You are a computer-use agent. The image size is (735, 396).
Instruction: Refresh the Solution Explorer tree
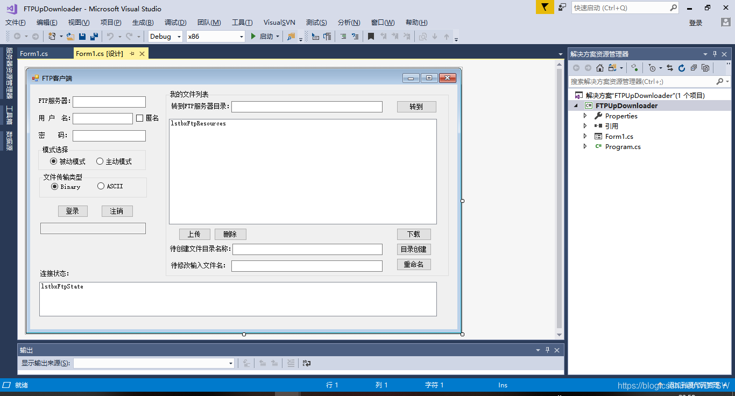(682, 68)
